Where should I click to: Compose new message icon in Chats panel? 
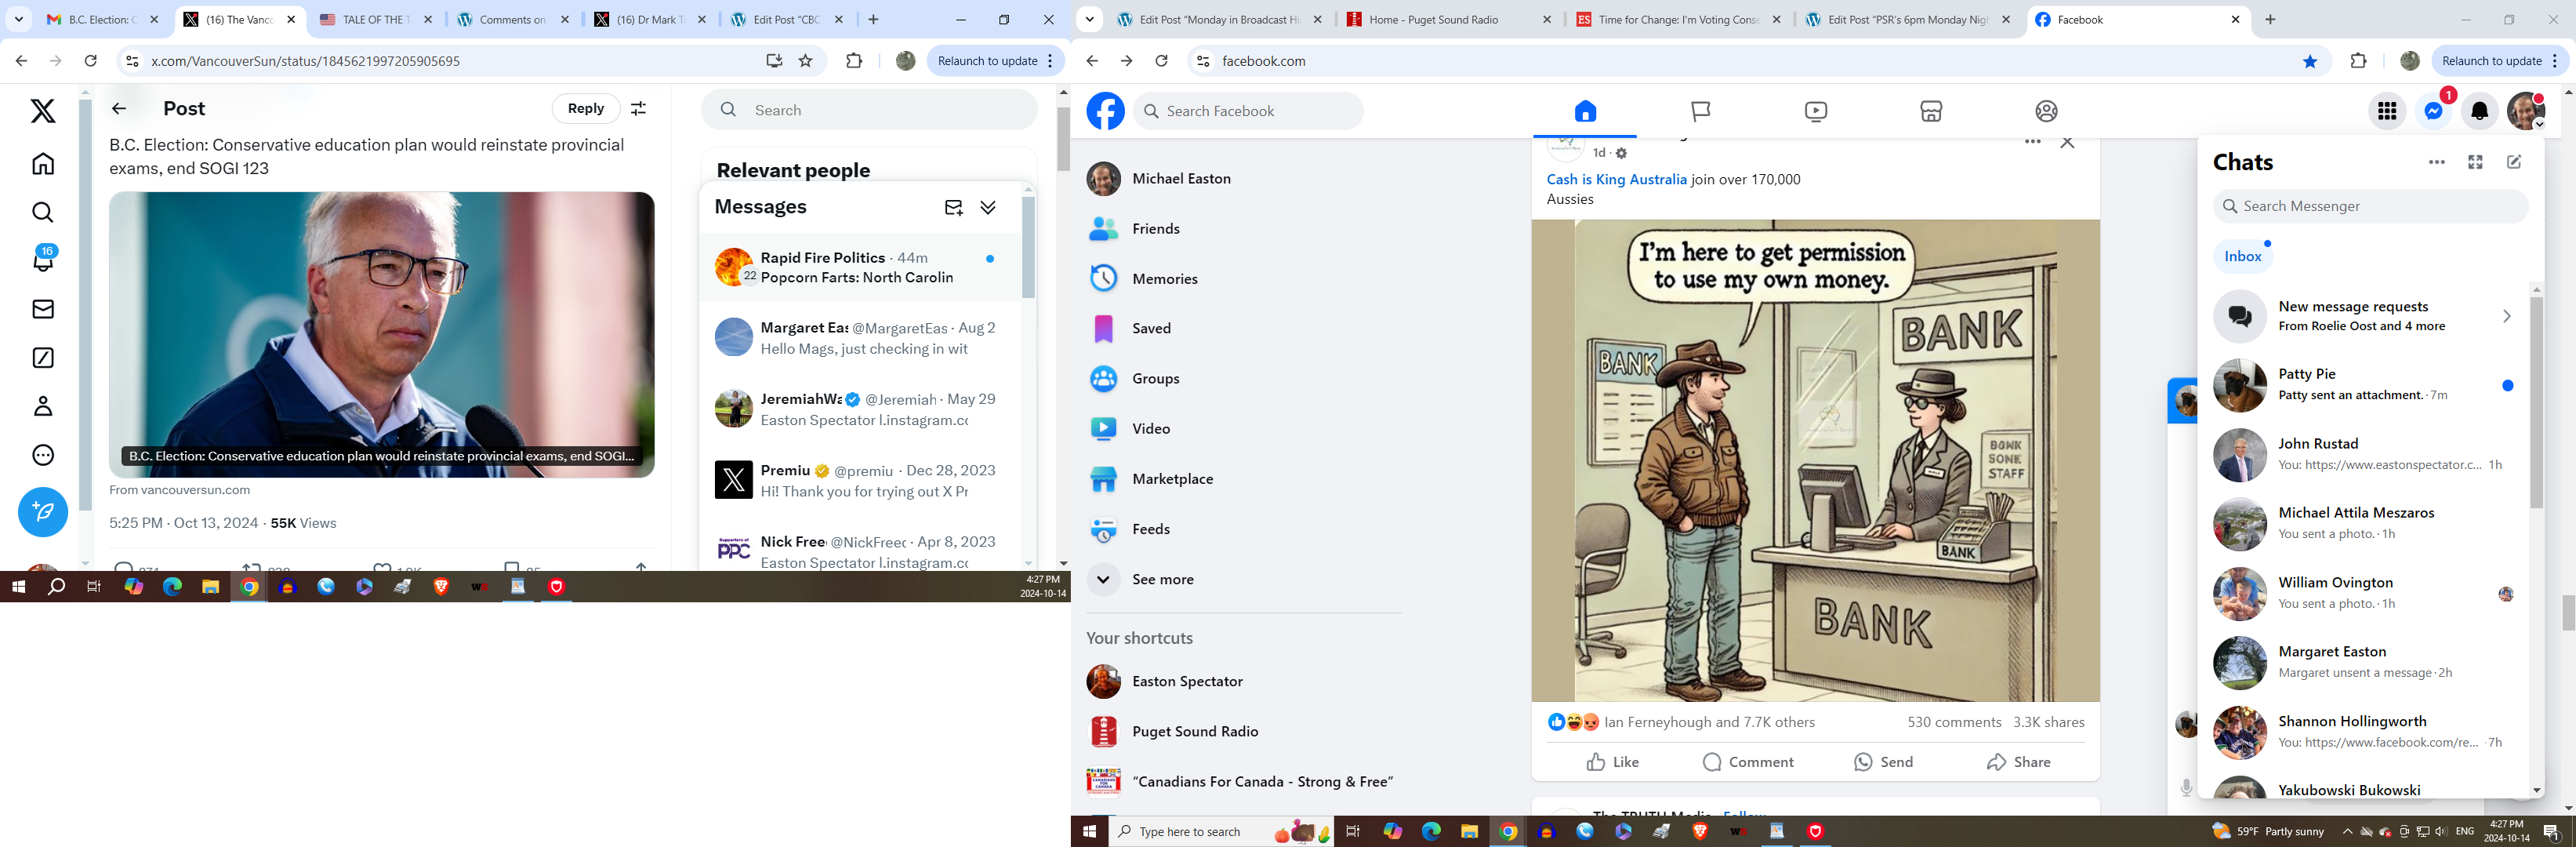coord(2514,162)
